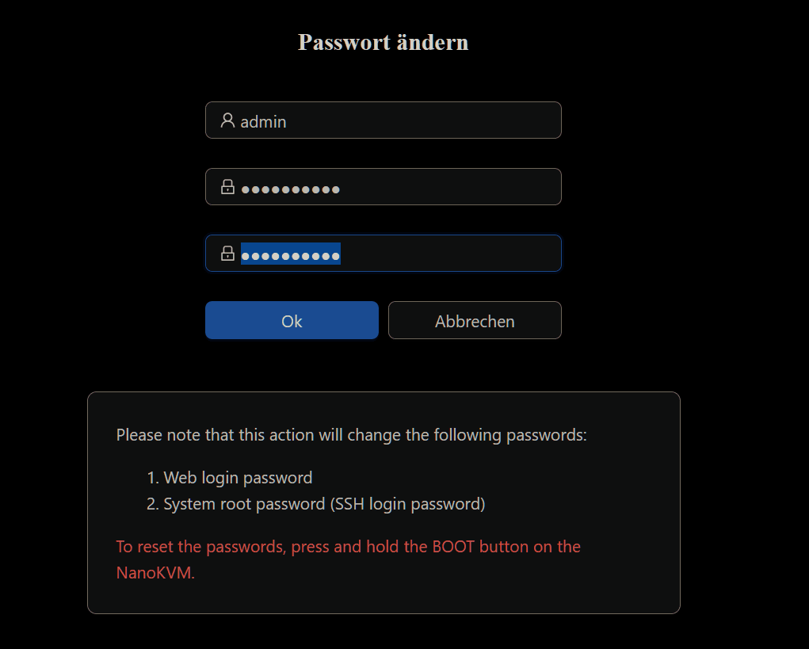809x649 pixels.
Task: Click the "System root password" list item
Action: click(x=244, y=504)
